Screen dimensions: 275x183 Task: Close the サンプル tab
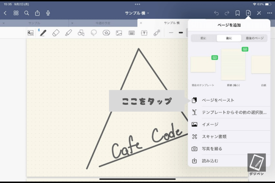click(4, 23)
